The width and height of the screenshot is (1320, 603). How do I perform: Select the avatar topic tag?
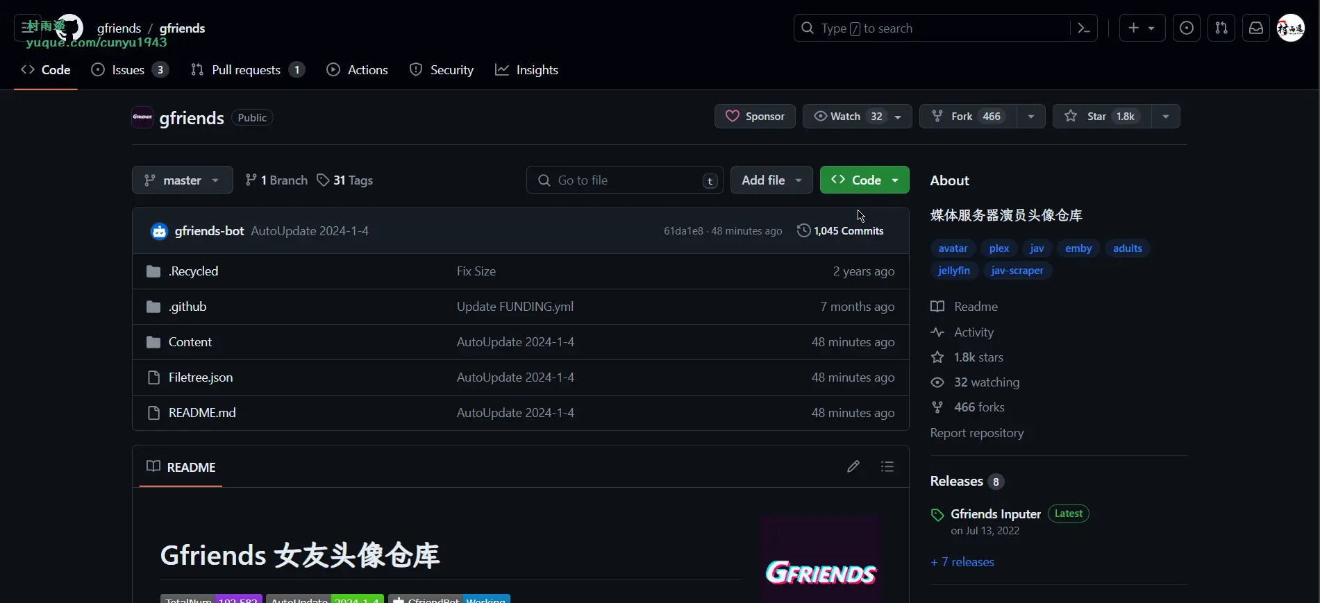(953, 248)
